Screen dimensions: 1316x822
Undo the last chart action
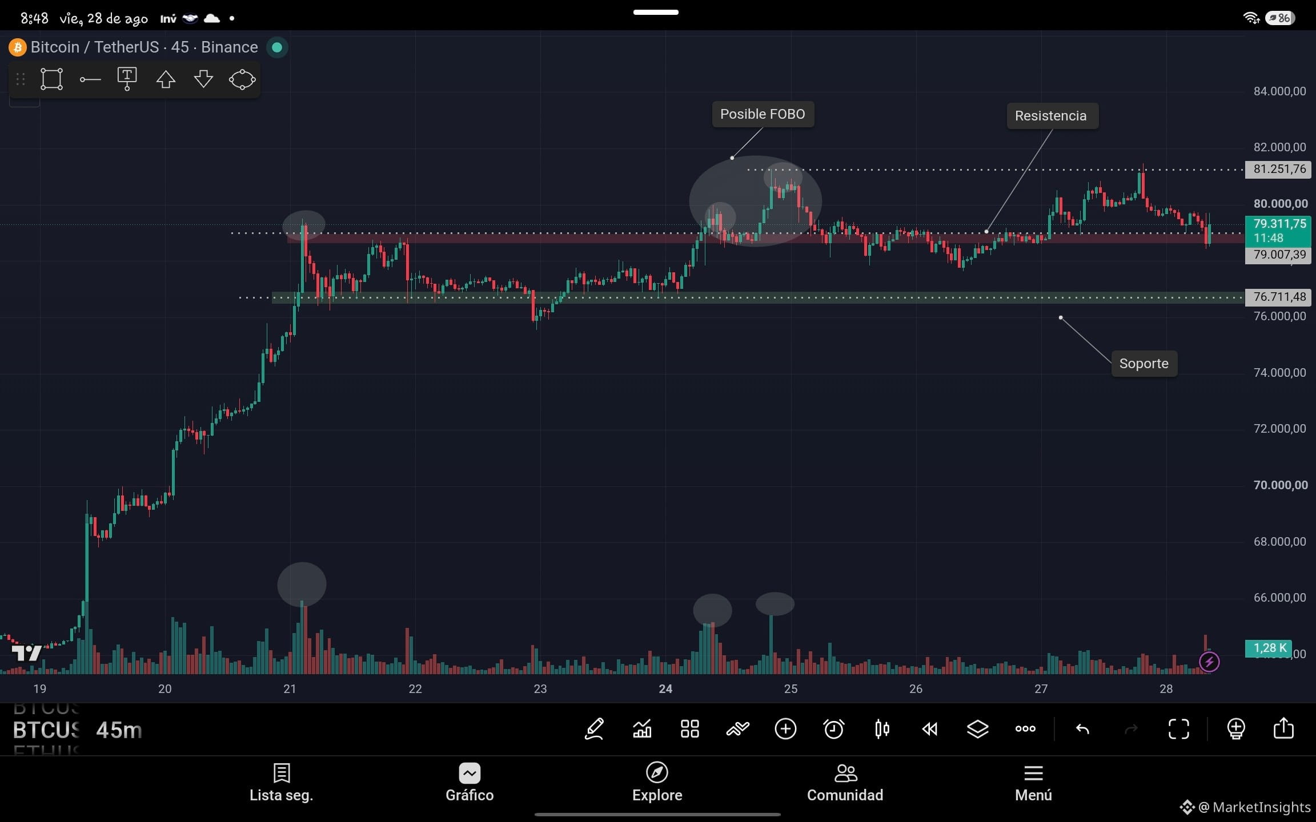(x=1082, y=729)
